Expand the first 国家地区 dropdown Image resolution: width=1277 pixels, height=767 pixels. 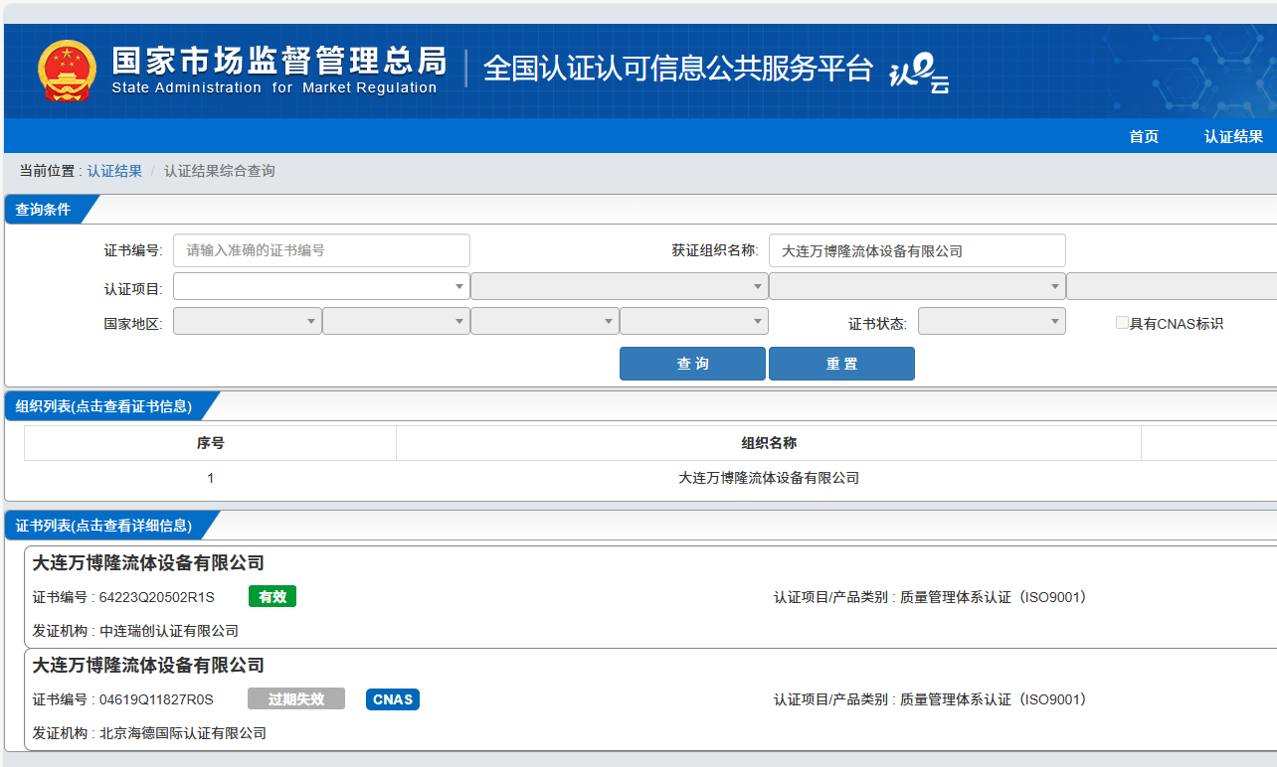247,322
